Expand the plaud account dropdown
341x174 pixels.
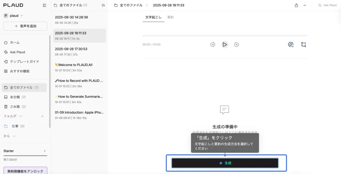click(22, 16)
